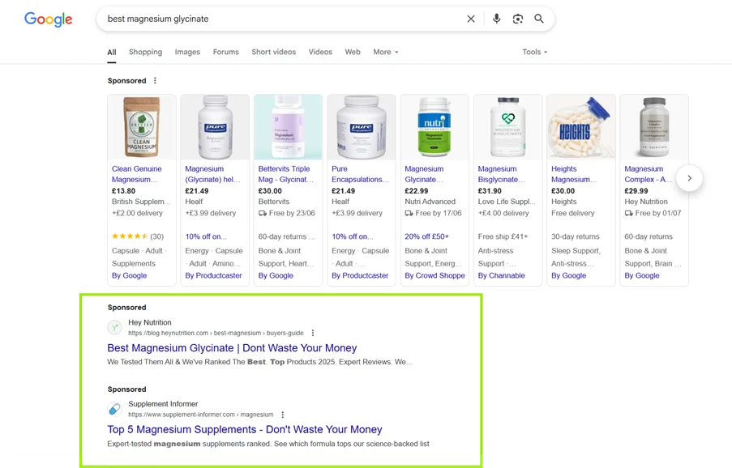This screenshot has width=732, height=468.
Task: Open three-dot menu beside Hey Nutrition URL
Action: [x=313, y=333]
